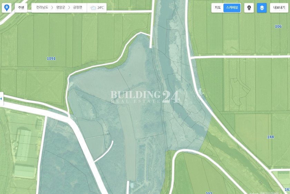Expand the left side panel arrow
Viewport: 290px width, 194px height.
point(1,99)
